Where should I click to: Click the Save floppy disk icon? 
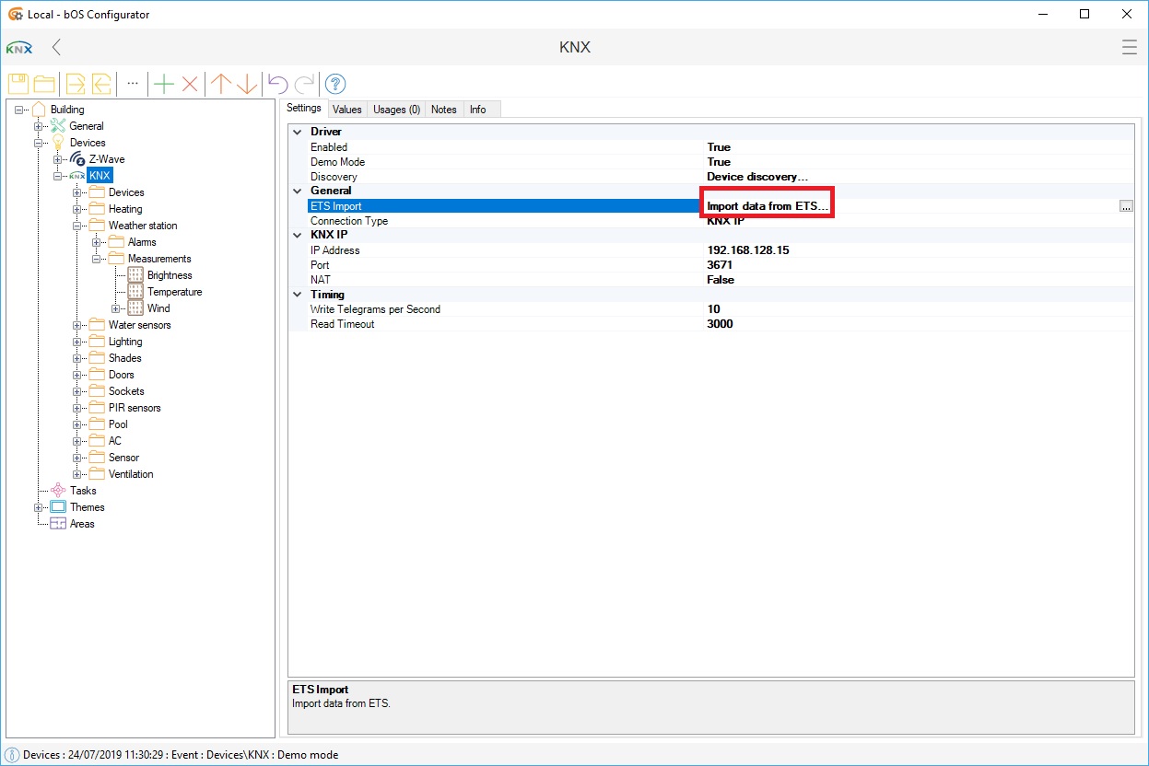coord(18,84)
